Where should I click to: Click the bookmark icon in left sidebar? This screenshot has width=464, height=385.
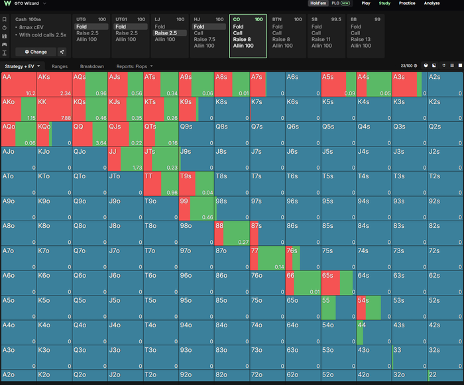pos(5,19)
